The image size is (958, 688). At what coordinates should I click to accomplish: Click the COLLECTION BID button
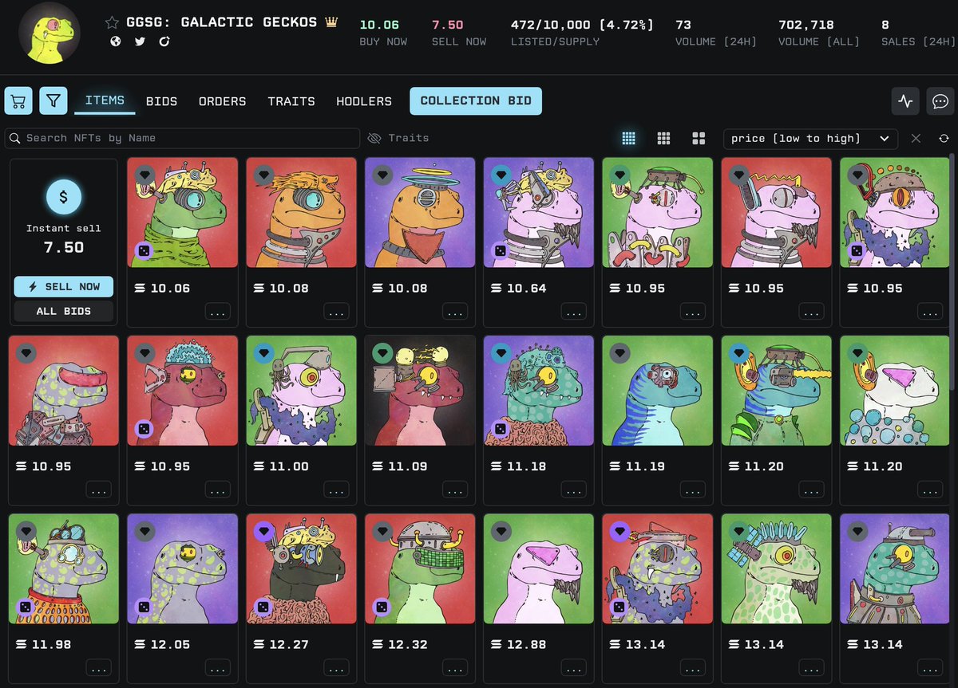tap(476, 101)
